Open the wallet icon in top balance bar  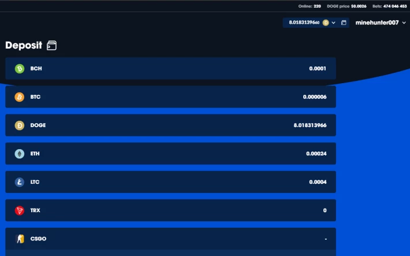344,23
